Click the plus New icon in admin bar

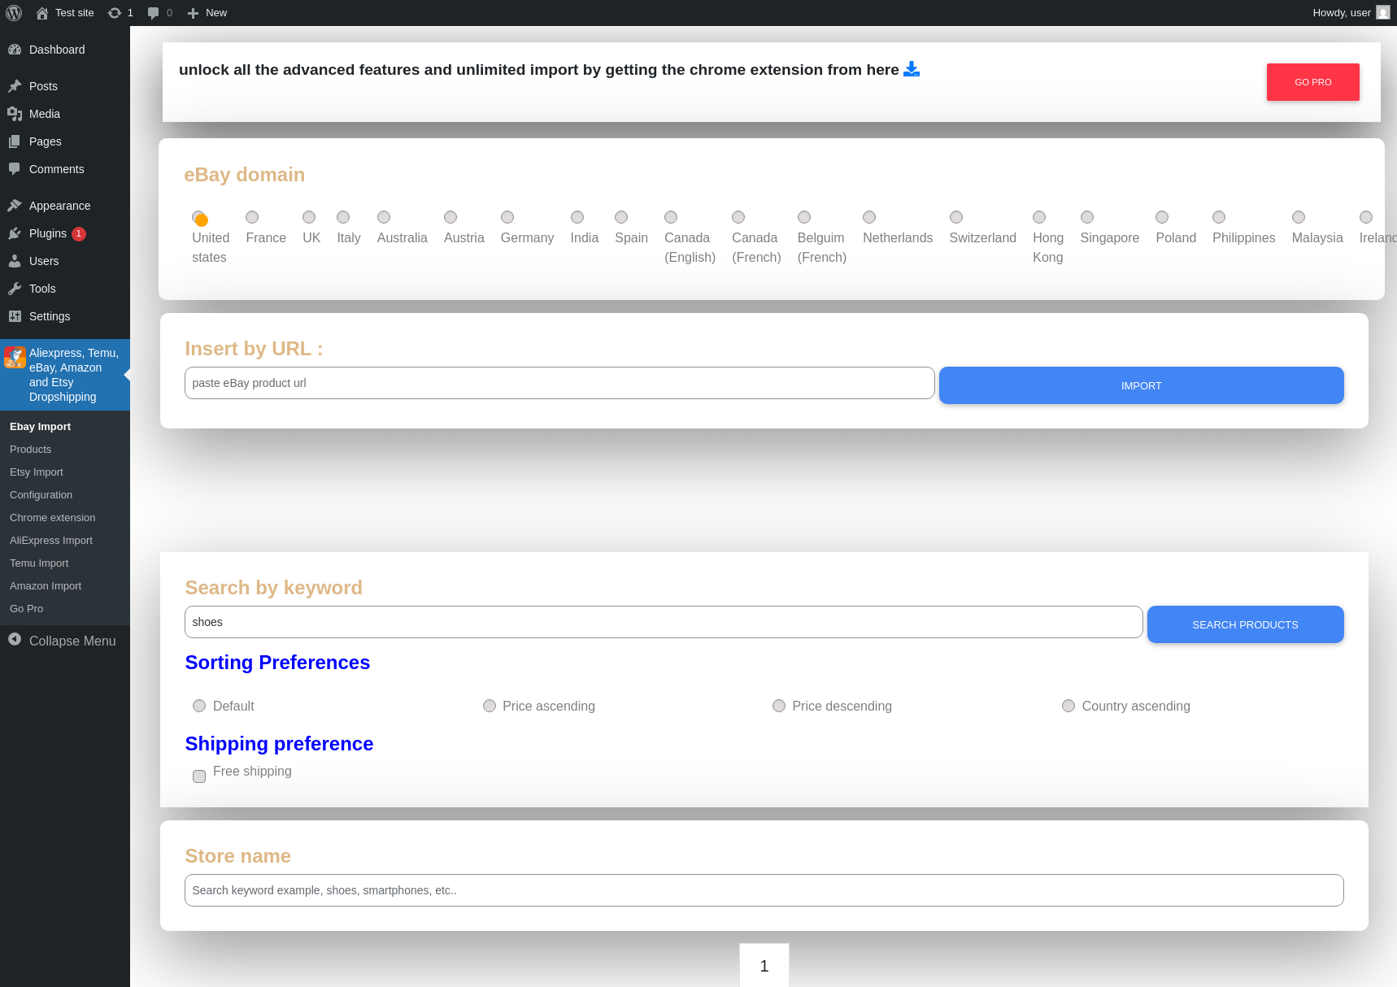pos(193,13)
